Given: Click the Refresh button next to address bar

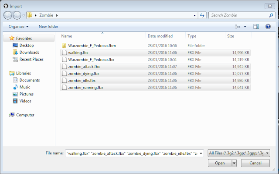Looking at the screenshot, I should point(202,15).
